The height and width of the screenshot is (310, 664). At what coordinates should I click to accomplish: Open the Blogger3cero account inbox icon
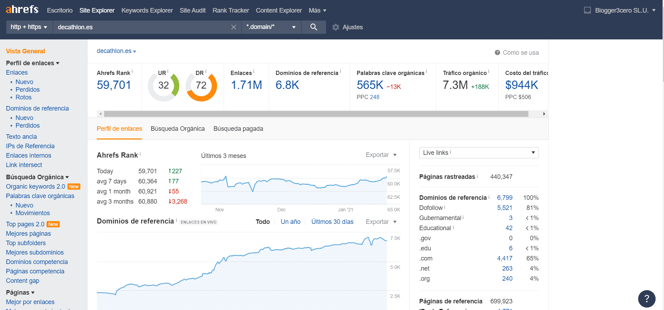[587, 10]
